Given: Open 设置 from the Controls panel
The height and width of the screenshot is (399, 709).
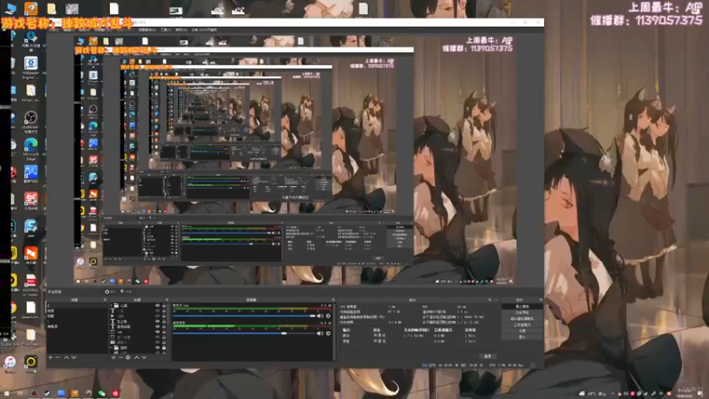Looking at the screenshot, I should pyautogui.click(x=522, y=331).
